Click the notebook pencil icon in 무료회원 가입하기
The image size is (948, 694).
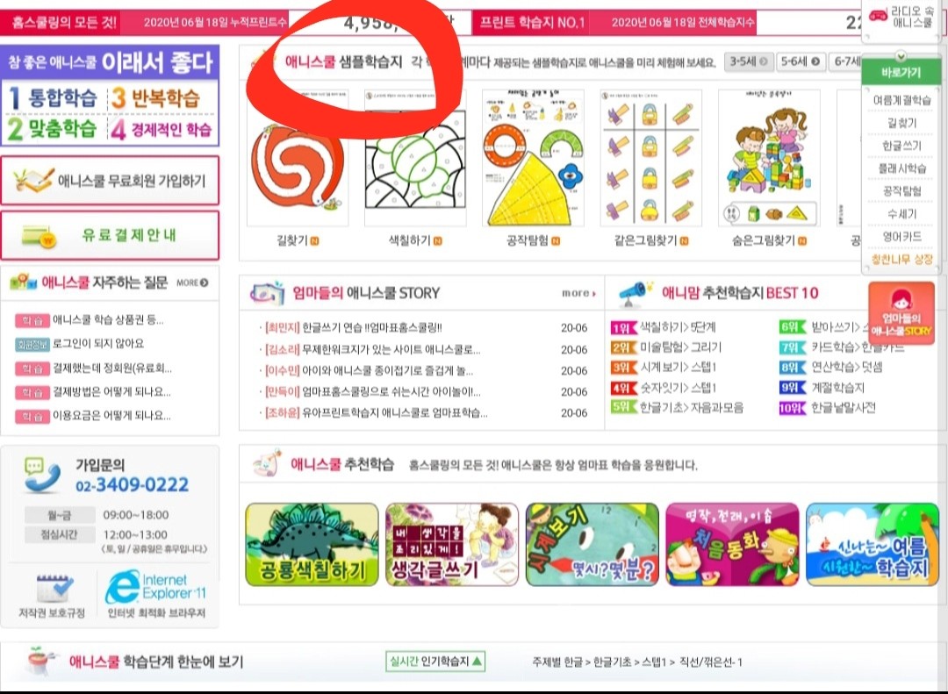(x=32, y=180)
